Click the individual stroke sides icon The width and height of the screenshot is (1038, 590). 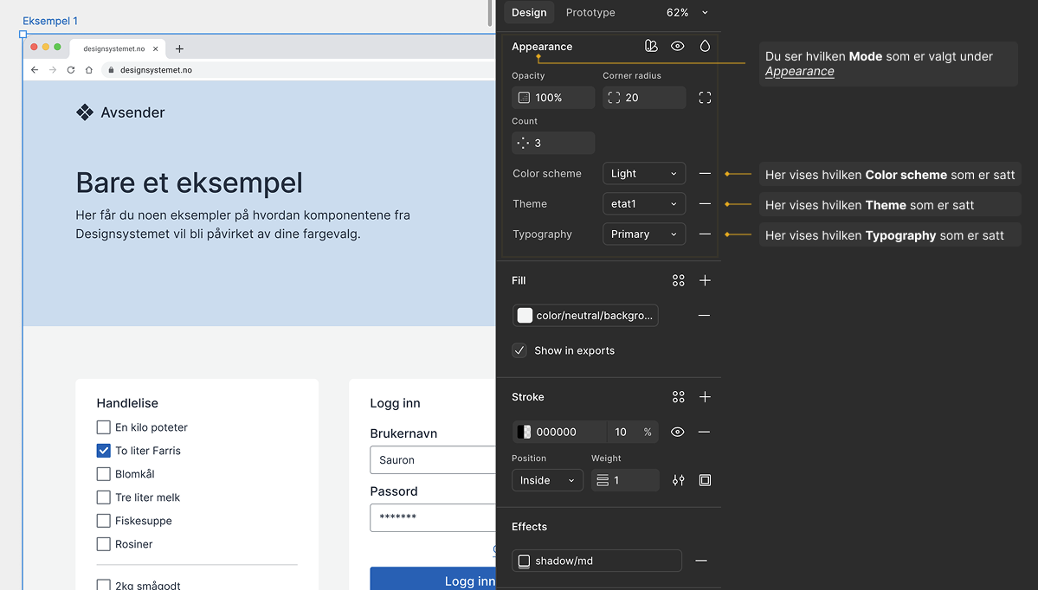click(705, 480)
